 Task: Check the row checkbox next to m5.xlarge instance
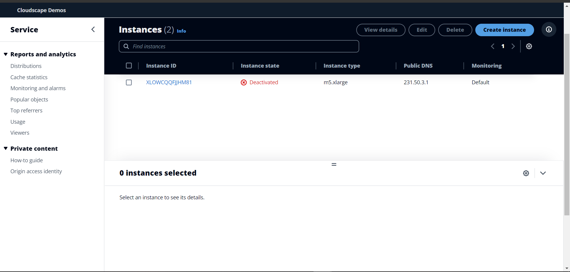point(129,82)
